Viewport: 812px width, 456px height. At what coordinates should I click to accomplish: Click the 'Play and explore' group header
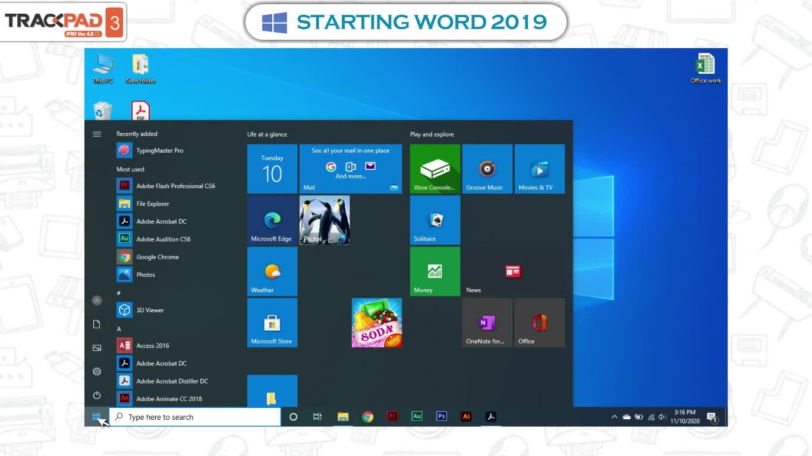point(432,134)
